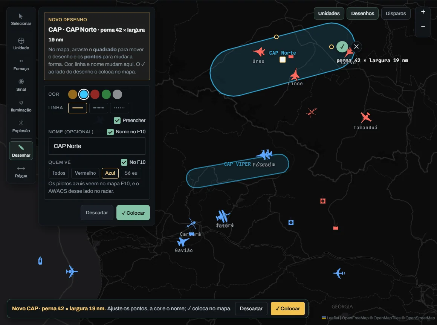Select the red Tamanduá aircraft

366,117
